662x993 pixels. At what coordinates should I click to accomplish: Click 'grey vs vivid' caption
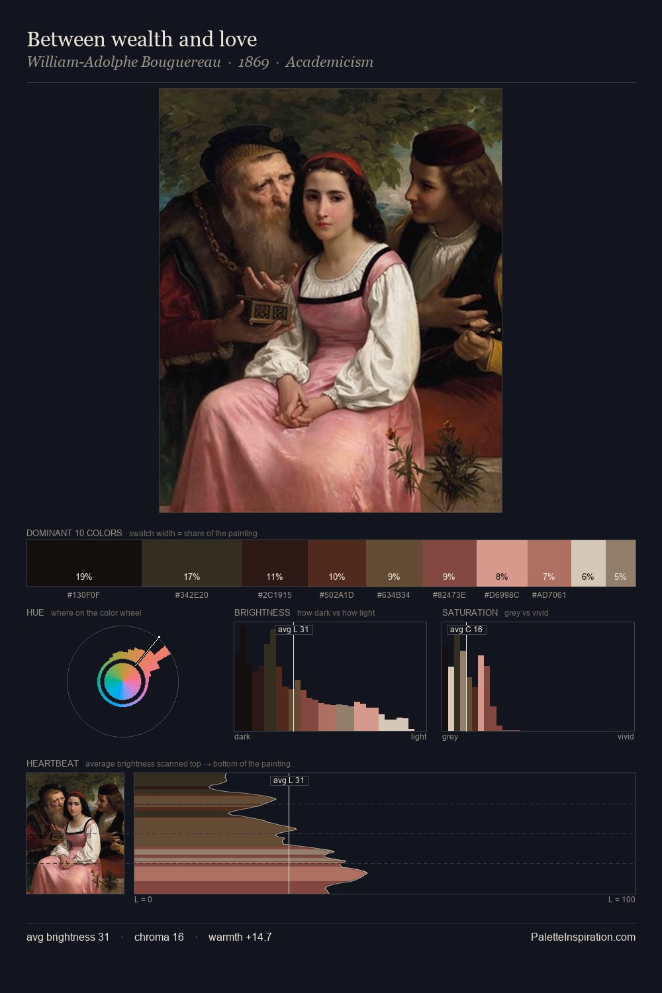coord(526,613)
